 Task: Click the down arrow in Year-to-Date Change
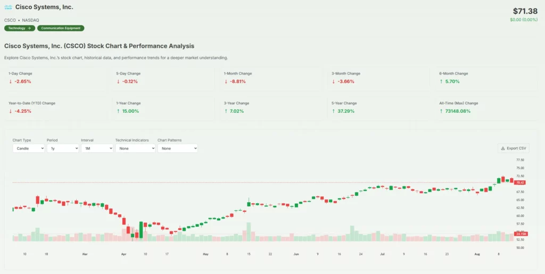(11, 111)
